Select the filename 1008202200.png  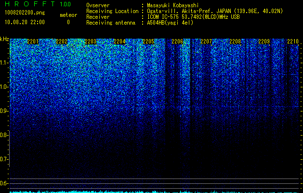(25, 13)
